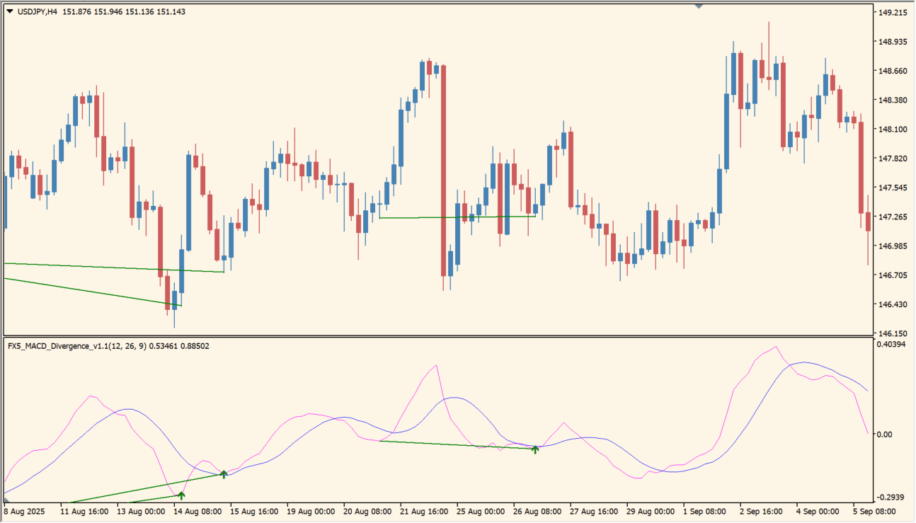This screenshot has width=916, height=523.
Task: Click the small gray triangle at bottom-left of indicator window
Action: coord(7,500)
